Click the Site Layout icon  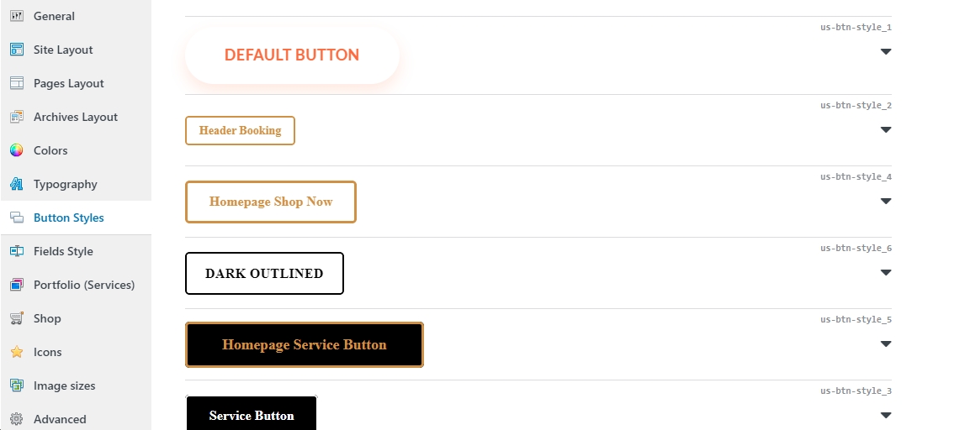(x=17, y=50)
